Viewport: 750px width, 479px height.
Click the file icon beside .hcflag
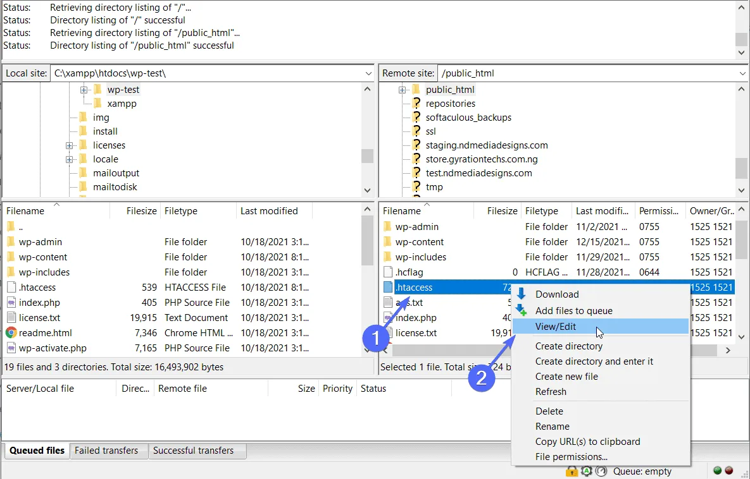point(388,272)
